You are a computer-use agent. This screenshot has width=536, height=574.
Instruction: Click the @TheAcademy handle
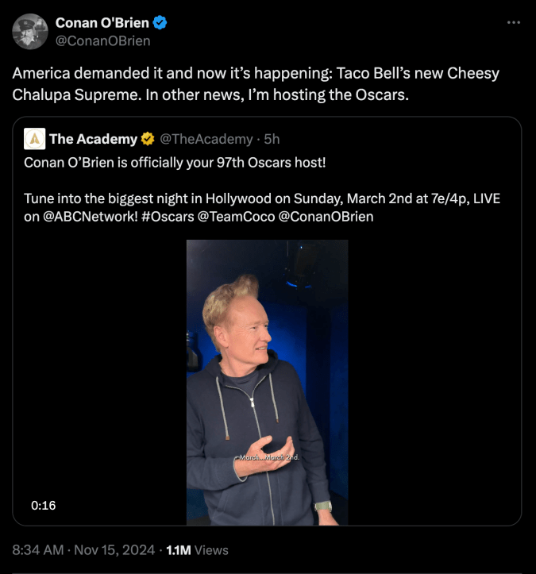[206, 140]
